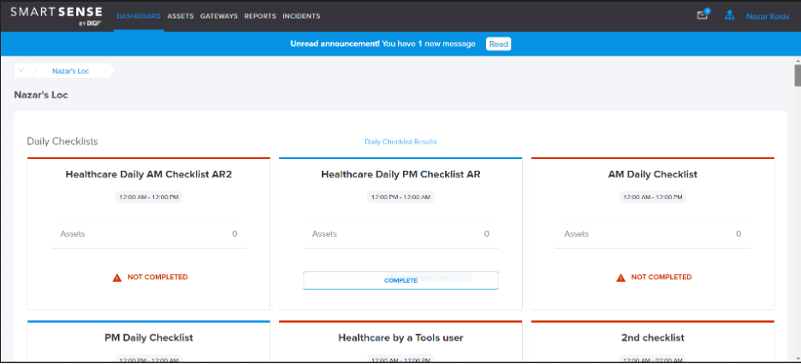Viewport: 801px width, 364px height.
Task: Click the SmartSense by Digi logo
Action: click(56, 15)
